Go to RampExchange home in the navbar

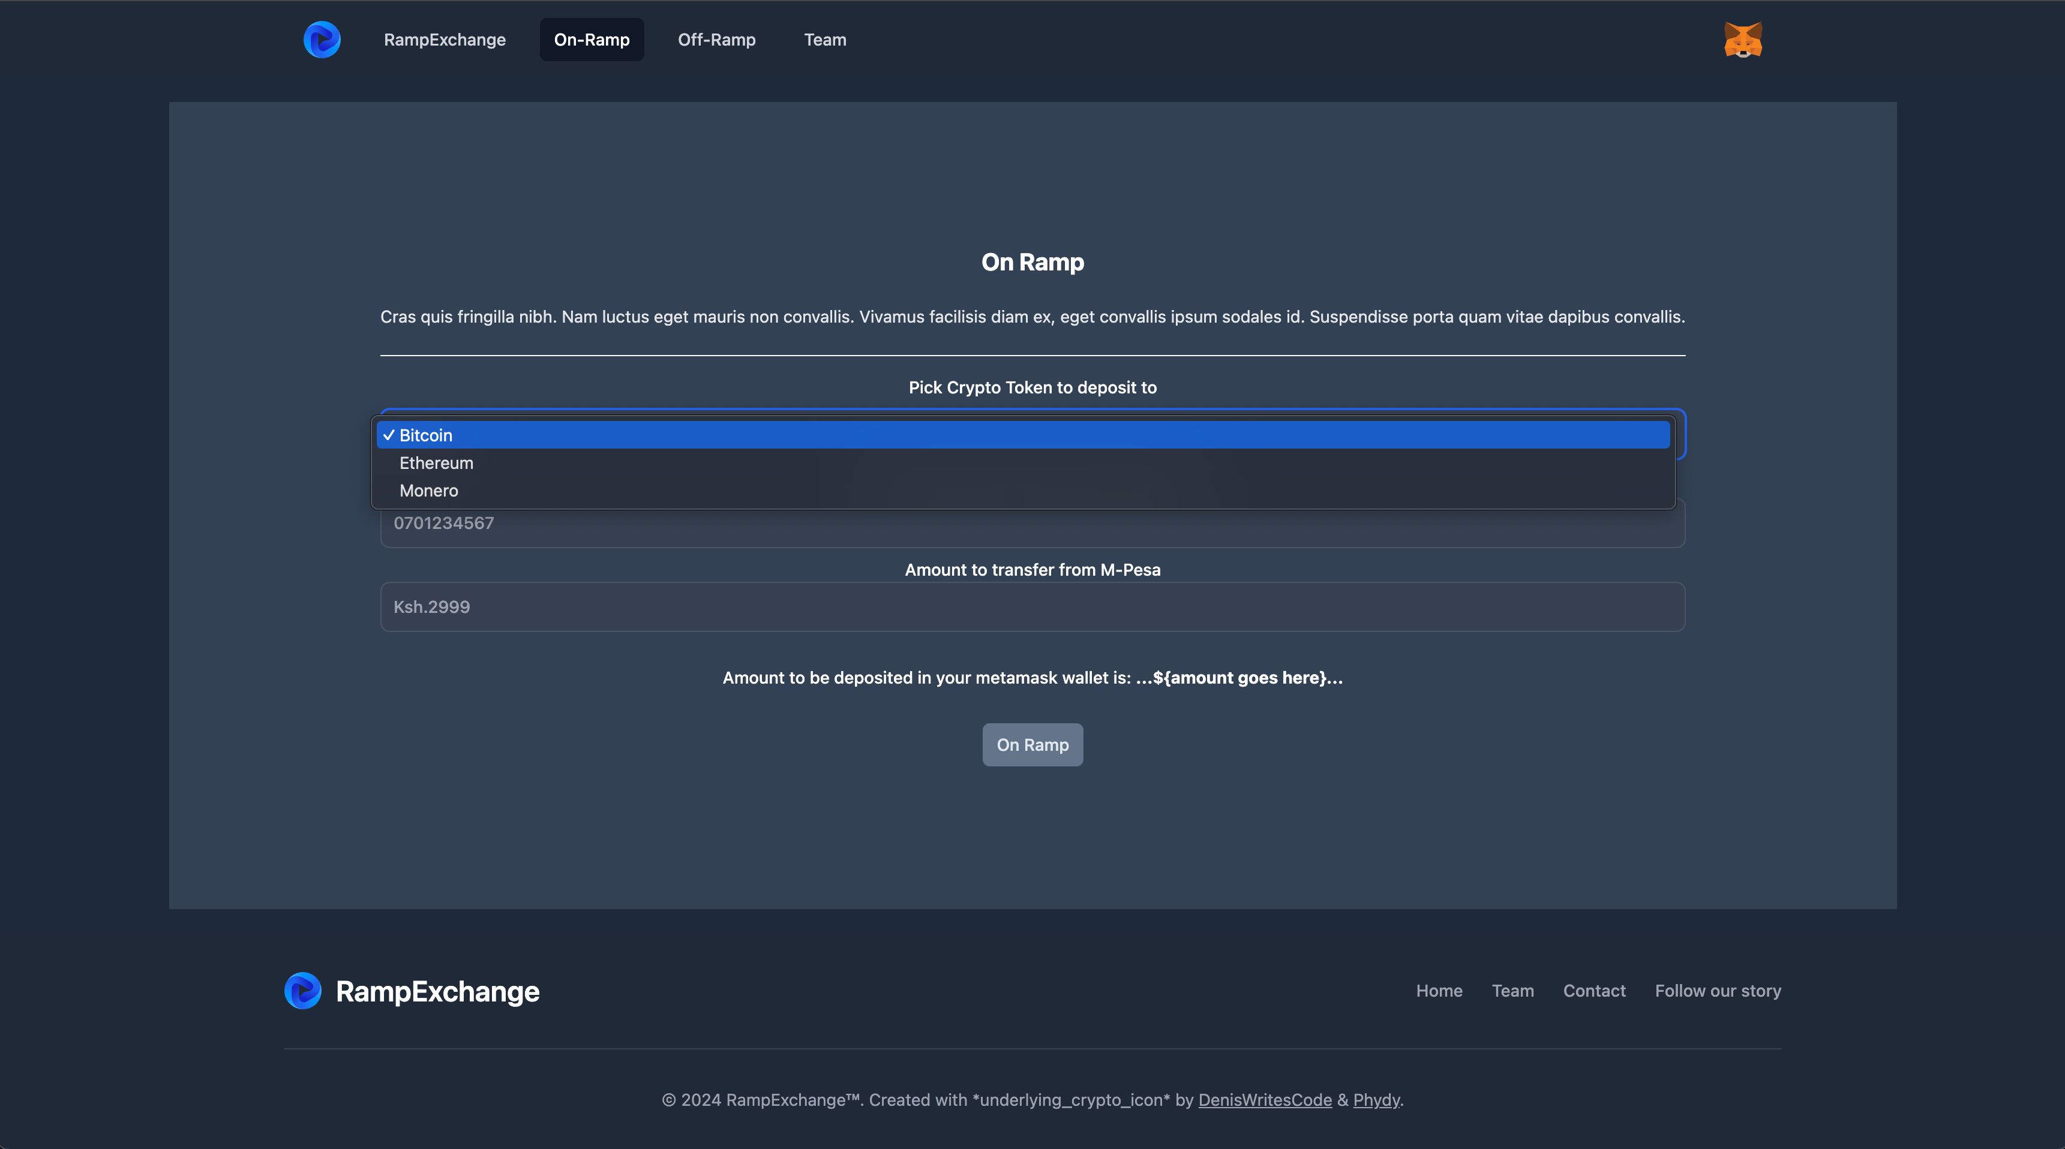click(x=445, y=39)
